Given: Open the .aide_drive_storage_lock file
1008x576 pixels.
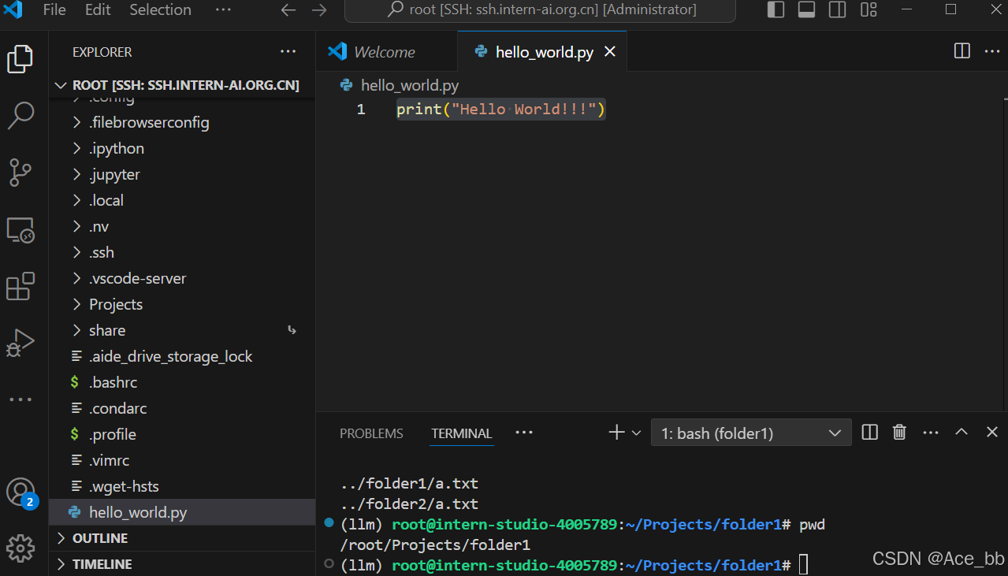Looking at the screenshot, I should (x=182, y=357).
